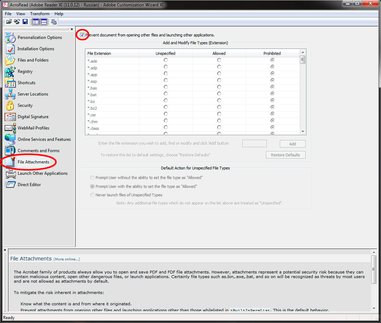Select the Comments and Forms icon
The height and width of the screenshot is (323, 381).
10,151
